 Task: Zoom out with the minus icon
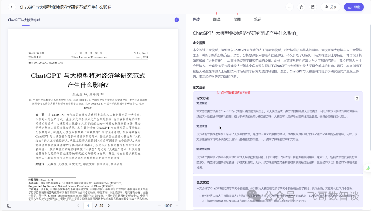click(x=159, y=206)
